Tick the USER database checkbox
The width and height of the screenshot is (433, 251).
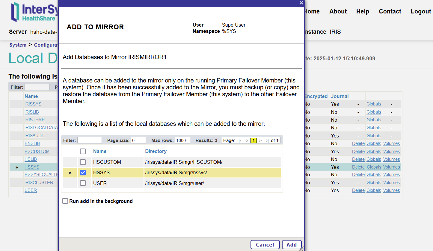pos(83,183)
